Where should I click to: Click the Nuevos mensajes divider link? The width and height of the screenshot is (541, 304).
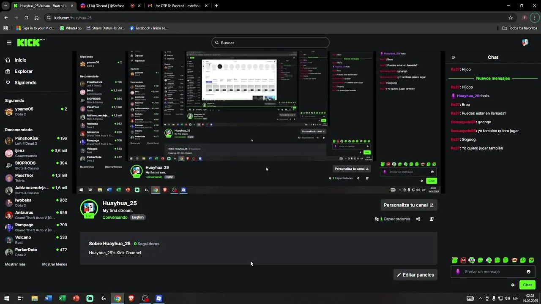493,78
